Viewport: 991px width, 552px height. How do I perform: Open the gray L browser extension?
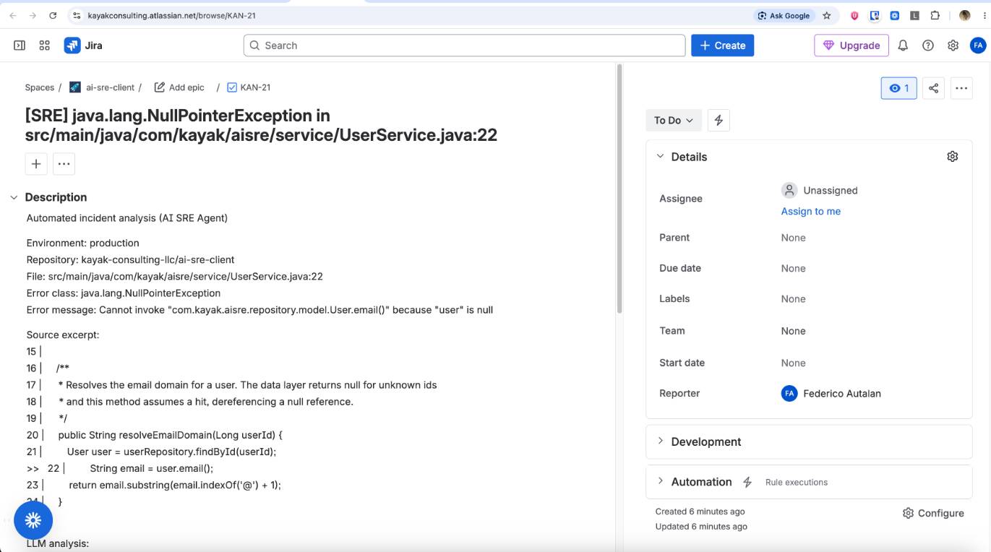point(915,15)
